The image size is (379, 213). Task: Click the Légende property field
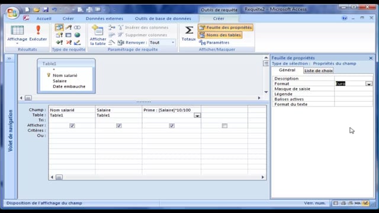354,94
